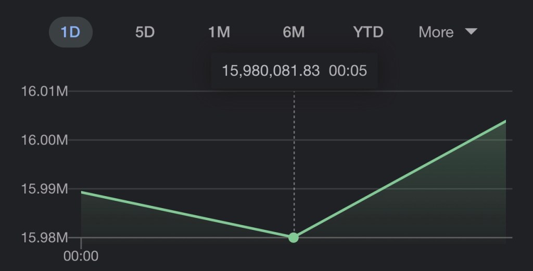Click the green data point marker
This screenshot has height=271, width=533.
(294, 237)
